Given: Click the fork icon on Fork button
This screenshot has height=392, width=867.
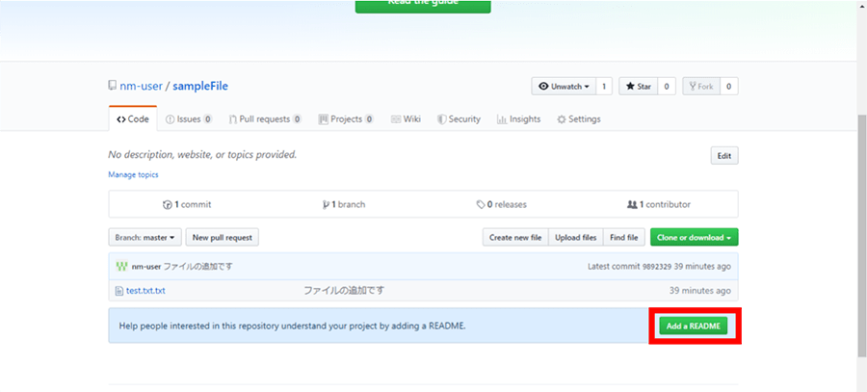Looking at the screenshot, I should coord(692,87).
